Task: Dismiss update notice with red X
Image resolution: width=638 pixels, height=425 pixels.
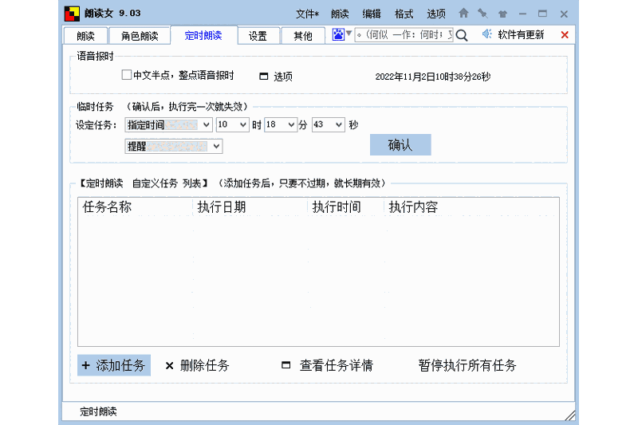Action: 565,35
